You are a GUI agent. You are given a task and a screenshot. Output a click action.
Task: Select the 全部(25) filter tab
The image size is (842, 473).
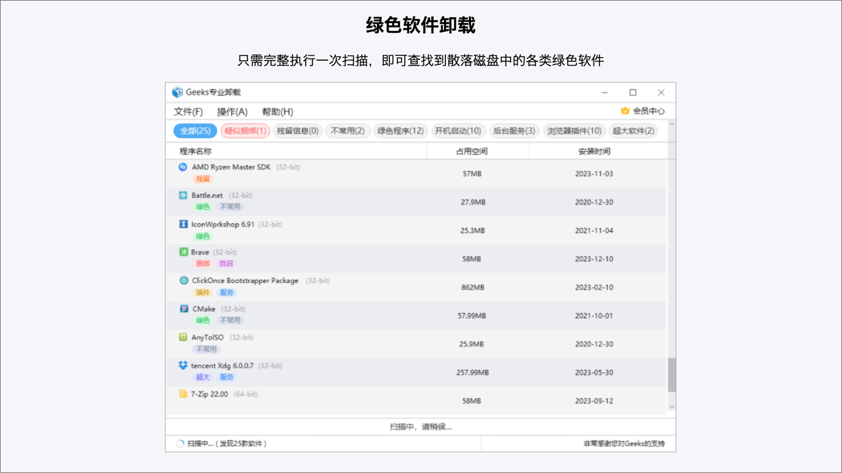(195, 131)
